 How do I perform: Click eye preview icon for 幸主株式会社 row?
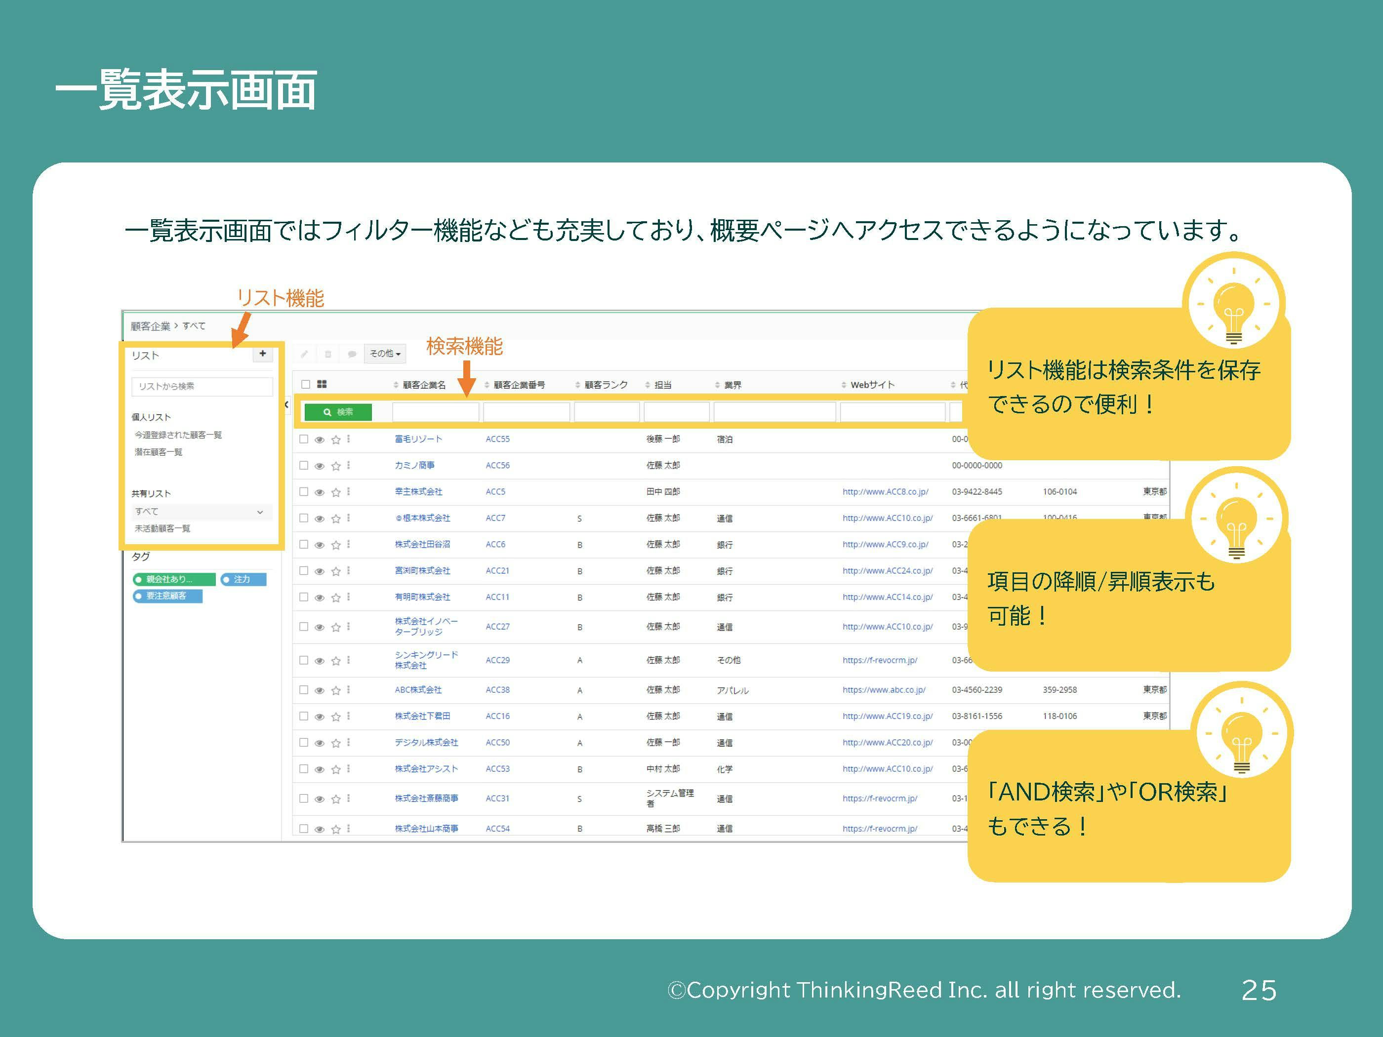click(320, 492)
